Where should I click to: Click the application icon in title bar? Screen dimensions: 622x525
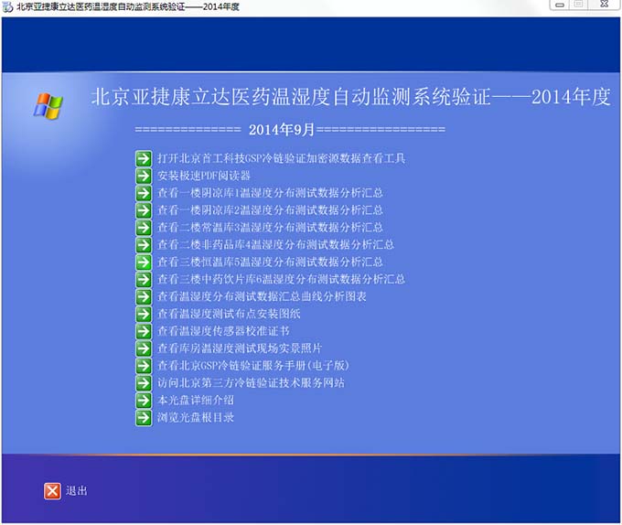(7, 6)
